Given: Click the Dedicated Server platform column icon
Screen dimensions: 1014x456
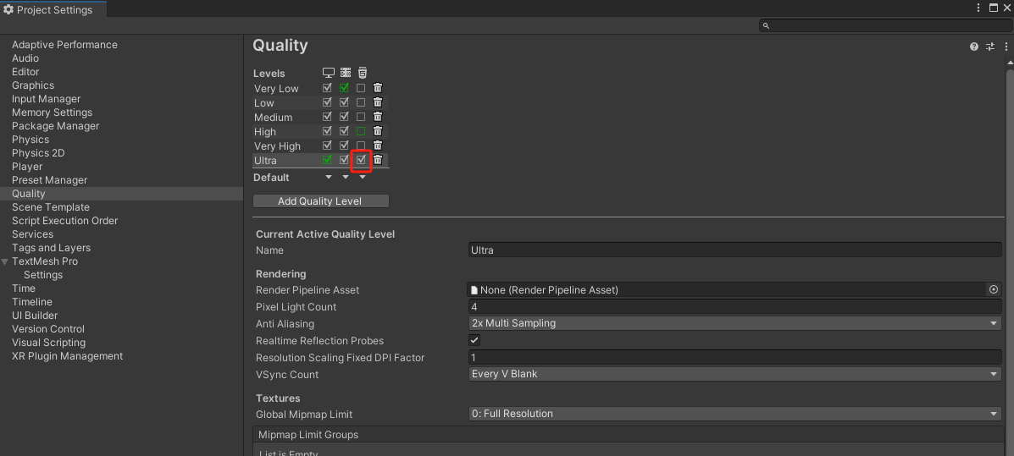Looking at the screenshot, I should [346, 73].
